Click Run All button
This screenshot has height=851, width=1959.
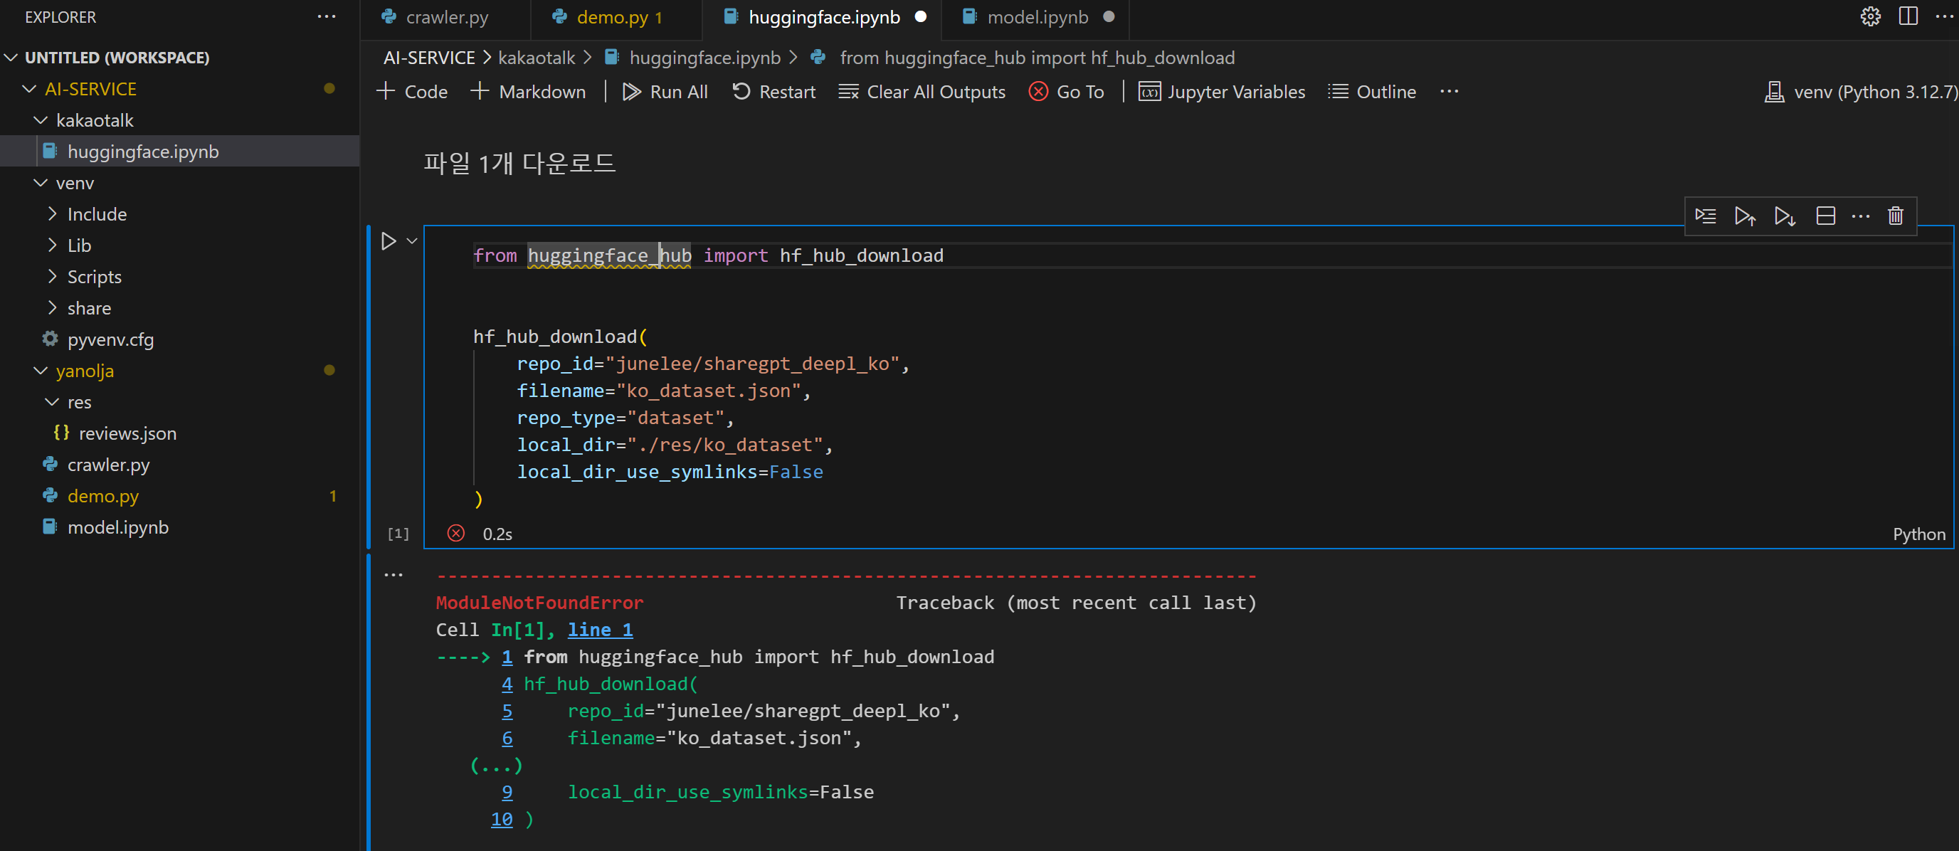tap(665, 92)
